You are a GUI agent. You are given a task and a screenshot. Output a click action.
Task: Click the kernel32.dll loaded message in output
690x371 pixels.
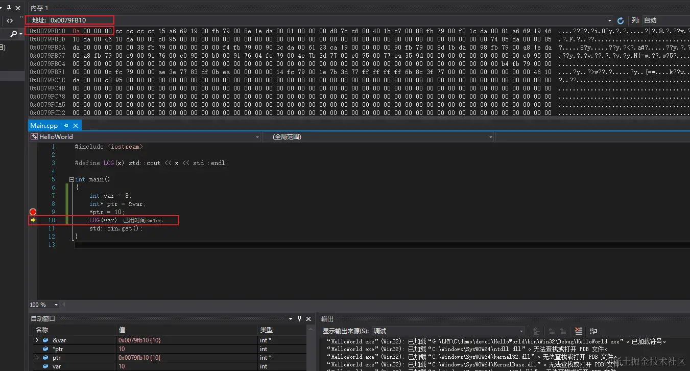pos(472,357)
